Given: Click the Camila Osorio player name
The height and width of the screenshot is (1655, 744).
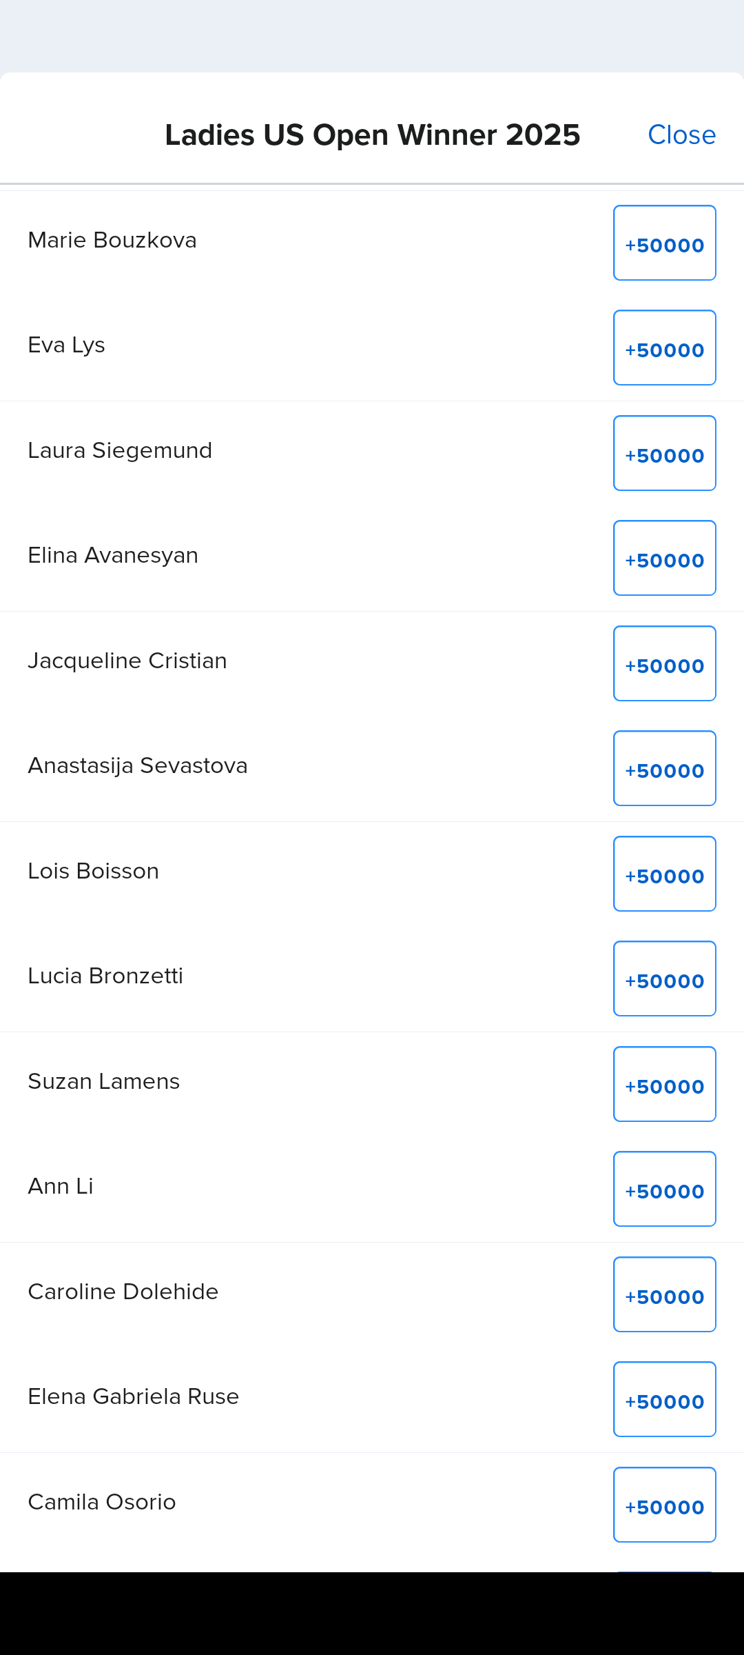Looking at the screenshot, I should click(x=102, y=1503).
